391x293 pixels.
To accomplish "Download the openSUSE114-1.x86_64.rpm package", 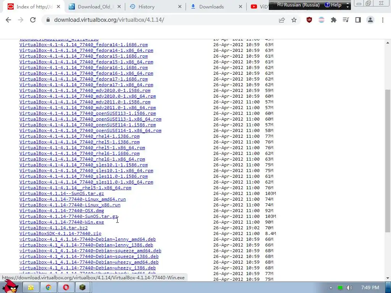I will coord(90,130).
